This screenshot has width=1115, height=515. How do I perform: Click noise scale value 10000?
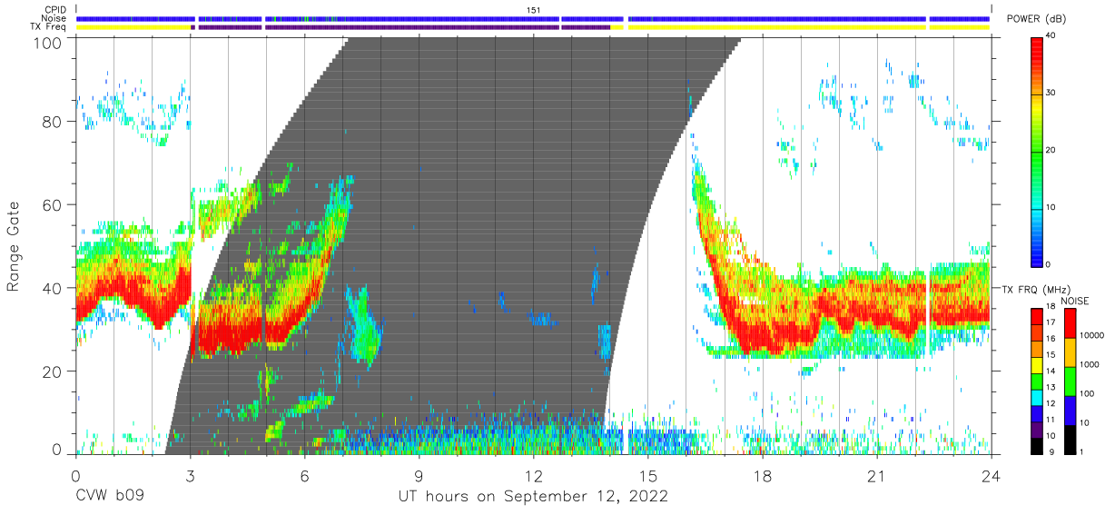1092,336
